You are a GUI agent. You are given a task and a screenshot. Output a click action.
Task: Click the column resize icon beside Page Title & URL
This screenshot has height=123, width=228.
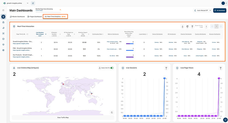[x=27, y=34]
